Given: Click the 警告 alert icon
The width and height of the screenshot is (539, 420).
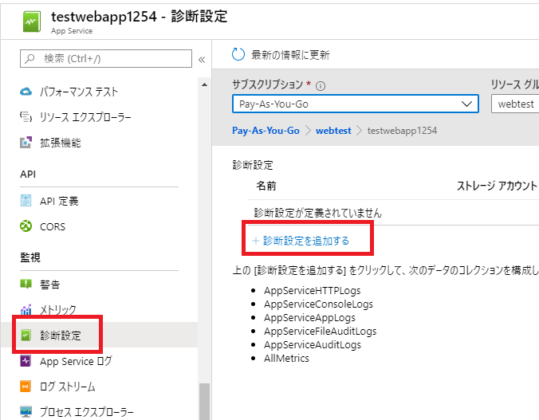Looking at the screenshot, I should click(x=26, y=284).
